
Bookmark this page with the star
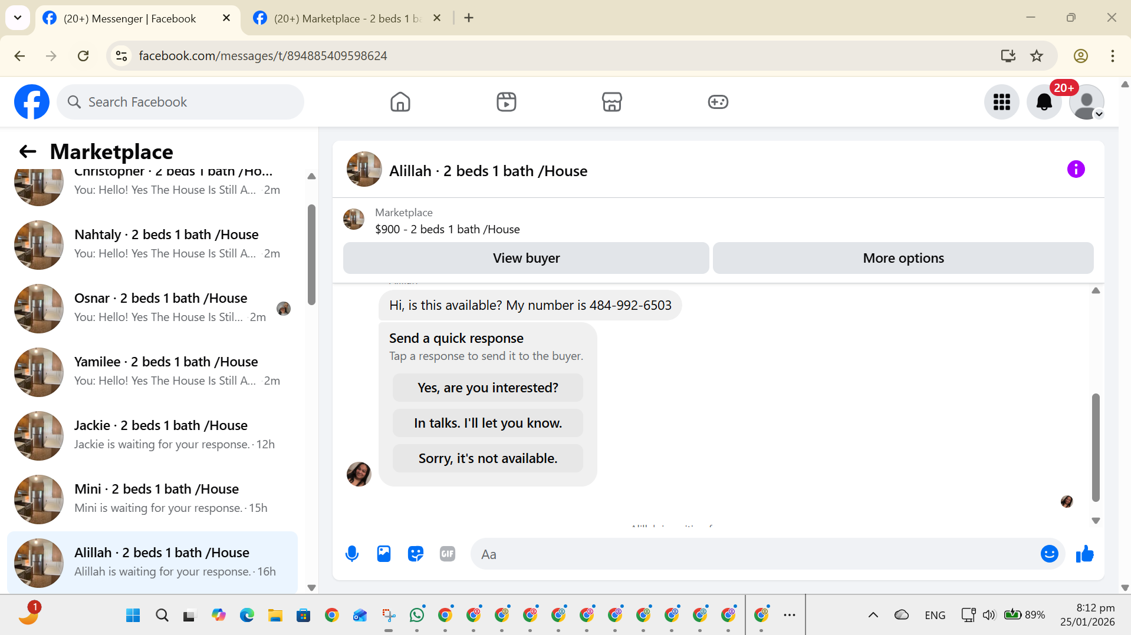click(1037, 56)
